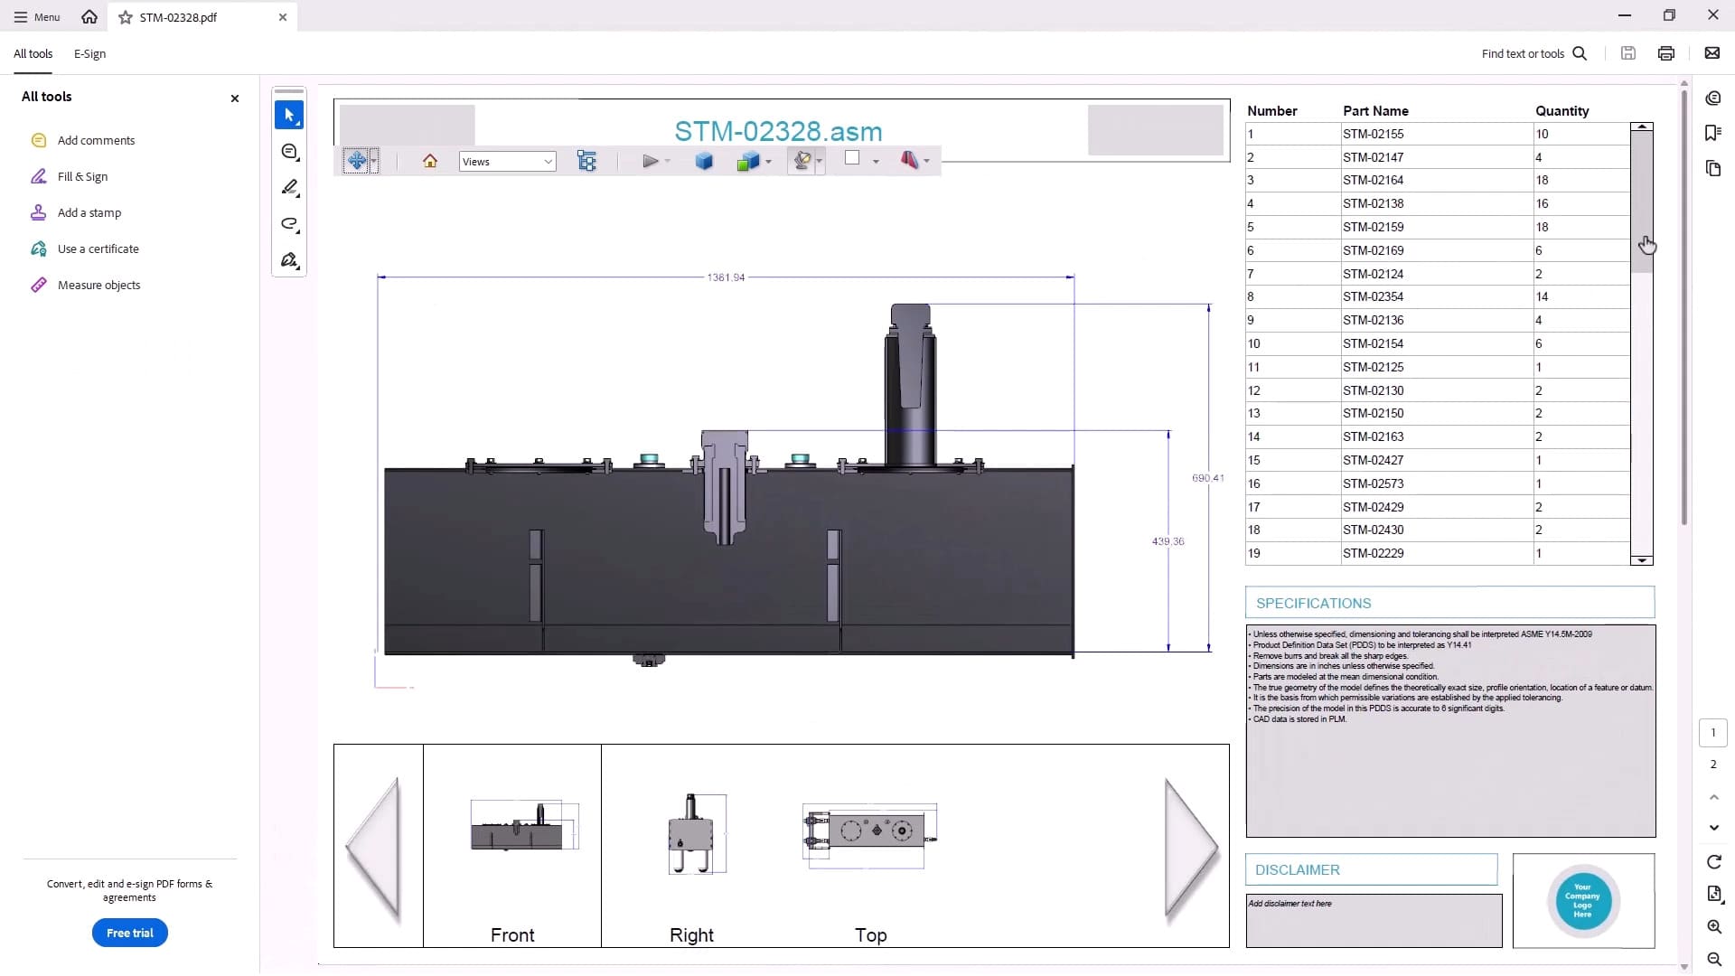
Task: Click the Right view thumbnail
Action: click(691, 834)
